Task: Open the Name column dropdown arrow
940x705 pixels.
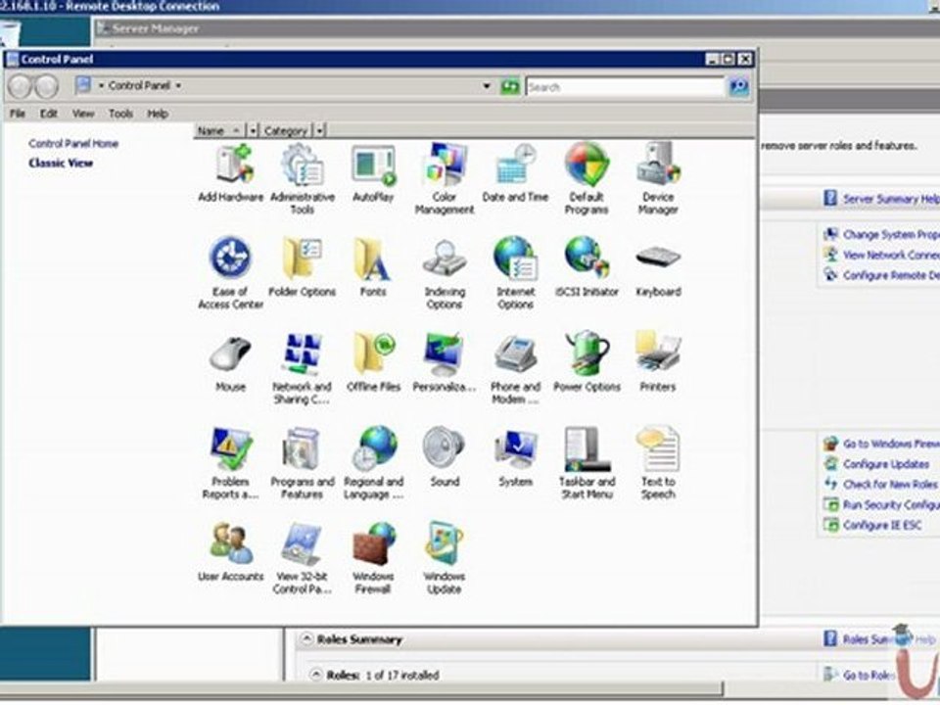Action: click(x=253, y=130)
